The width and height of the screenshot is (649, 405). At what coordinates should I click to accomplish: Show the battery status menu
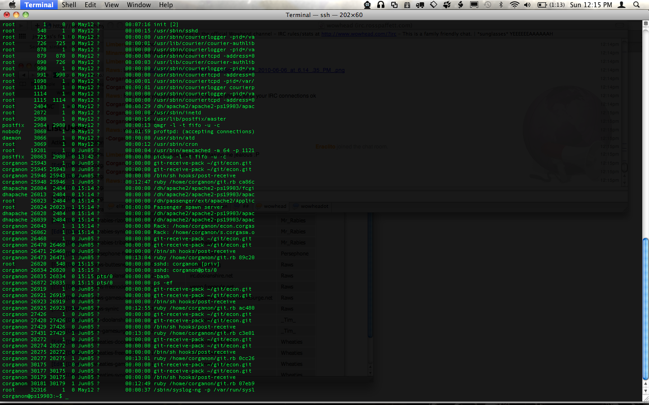pos(551,5)
